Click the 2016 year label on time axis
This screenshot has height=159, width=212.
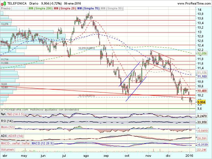point(189,156)
